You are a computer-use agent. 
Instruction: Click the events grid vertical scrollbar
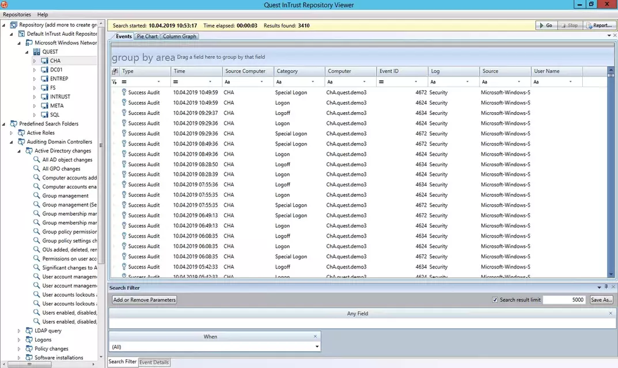pos(611,173)
